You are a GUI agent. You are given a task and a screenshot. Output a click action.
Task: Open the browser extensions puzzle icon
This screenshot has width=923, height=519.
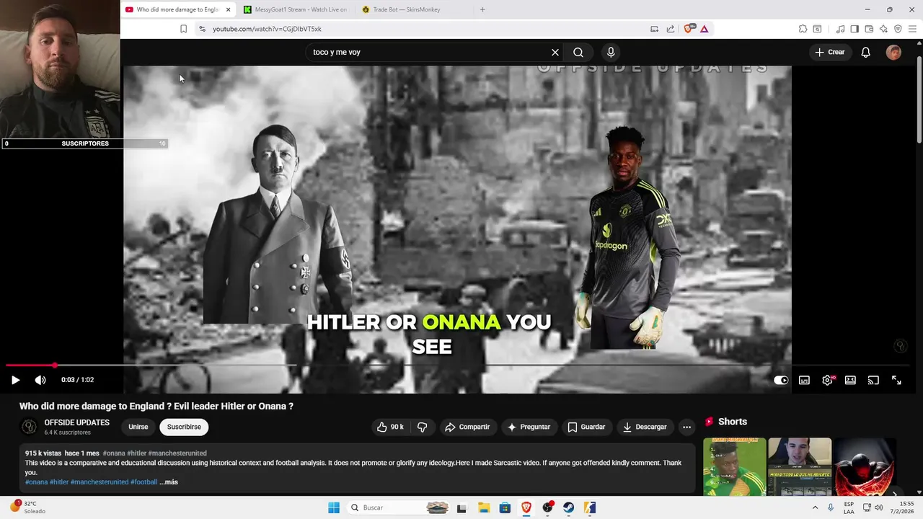[x=803, y=29]
